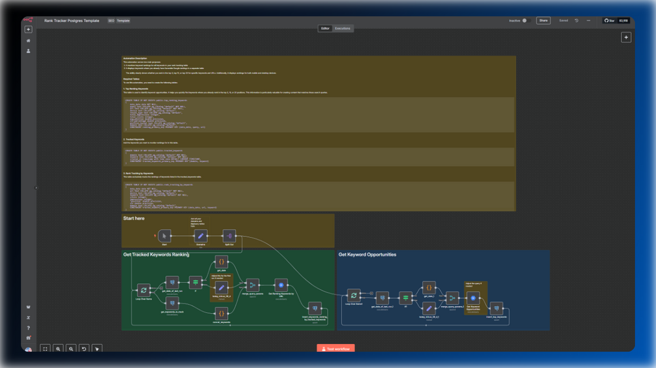Click the zoom in canvas button
This screenshot has width=656, height=368.
pyautogui.click(x=58, y=349)
